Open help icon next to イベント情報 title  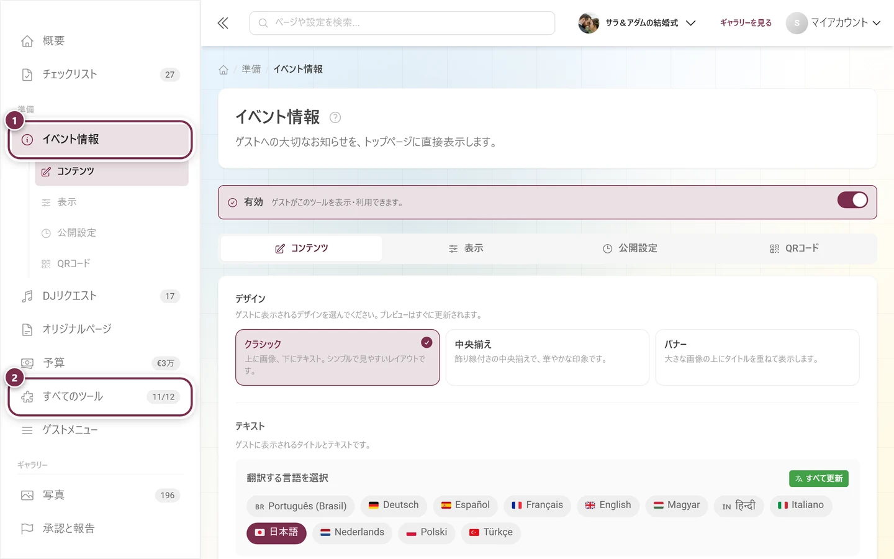335,117
